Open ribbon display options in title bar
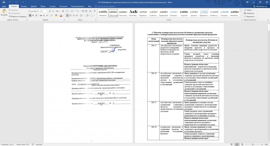 247,2
